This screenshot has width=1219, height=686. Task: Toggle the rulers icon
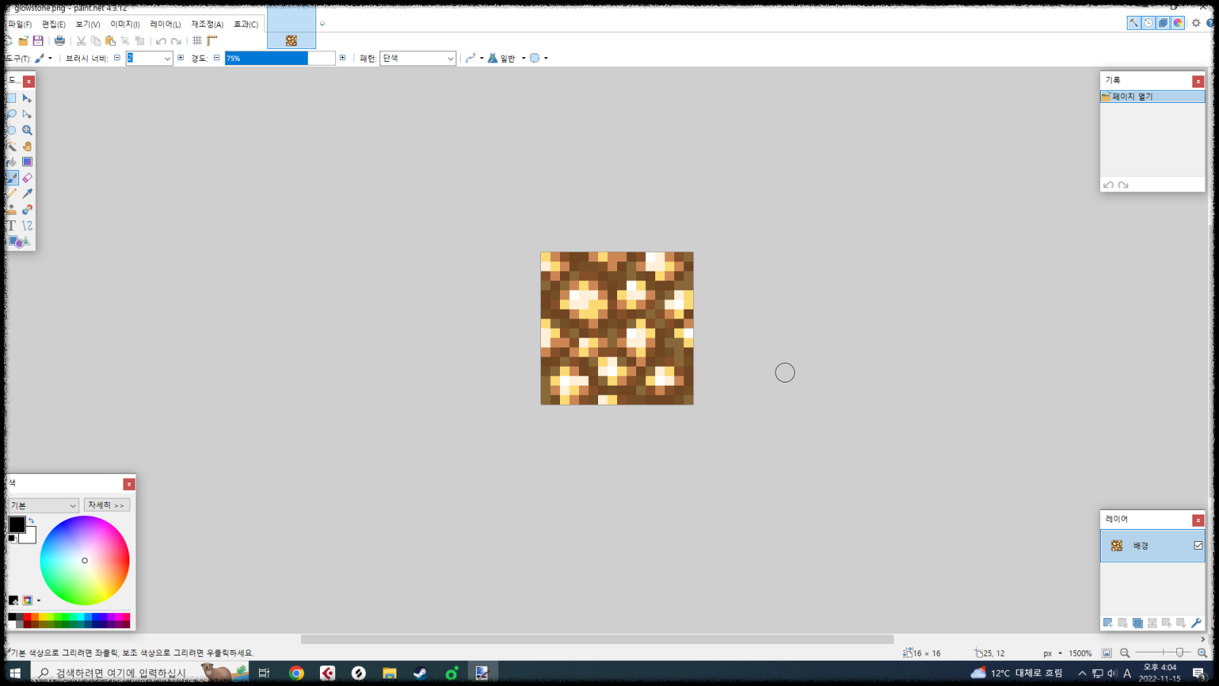[212, 40]
